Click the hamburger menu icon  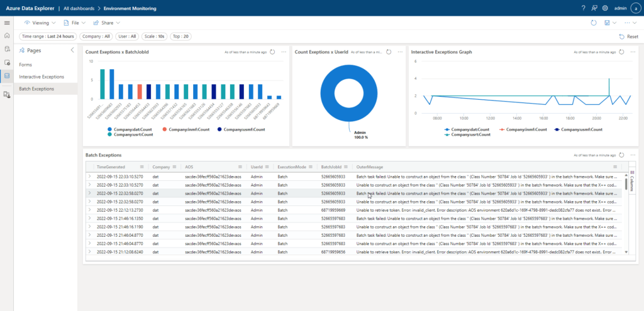7,23
